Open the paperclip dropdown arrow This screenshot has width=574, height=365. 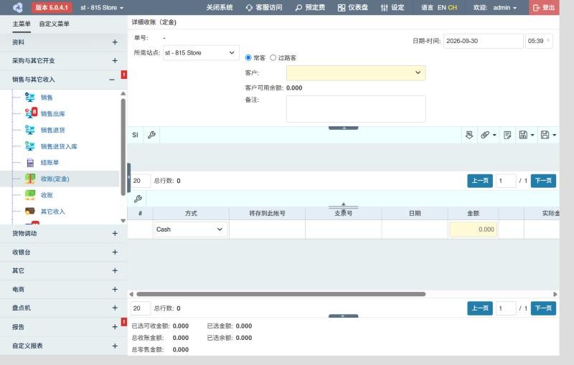tap(494, 135)
